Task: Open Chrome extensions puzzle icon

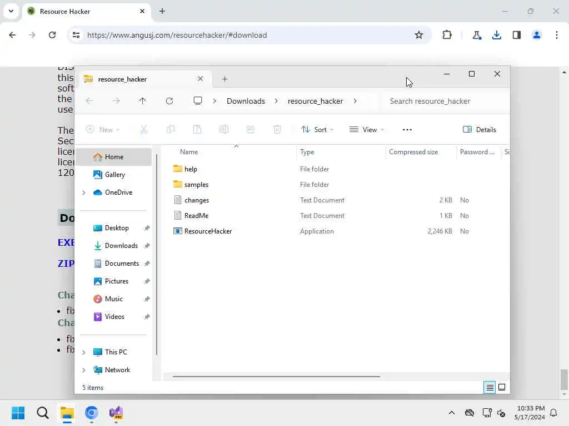Action: pyautogui.click(x=447, y=35)
